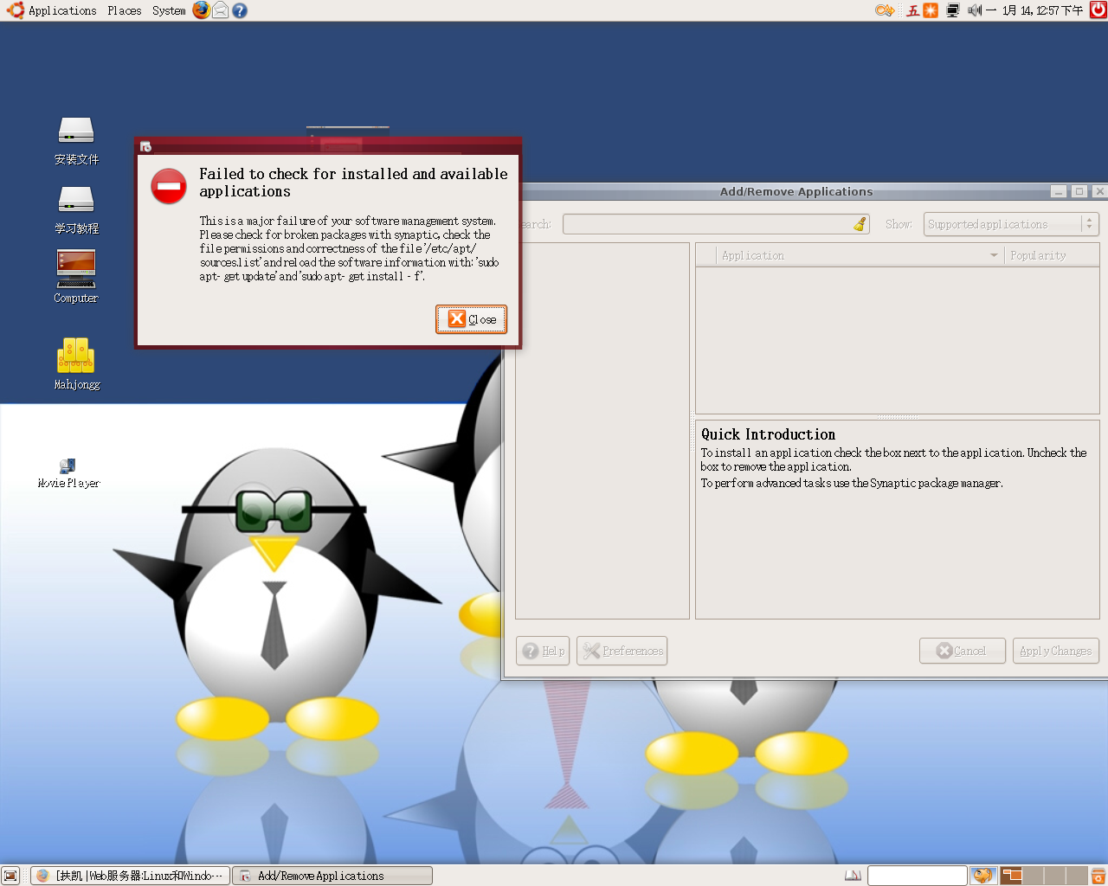Sort by the Popularity column header

1052,255
